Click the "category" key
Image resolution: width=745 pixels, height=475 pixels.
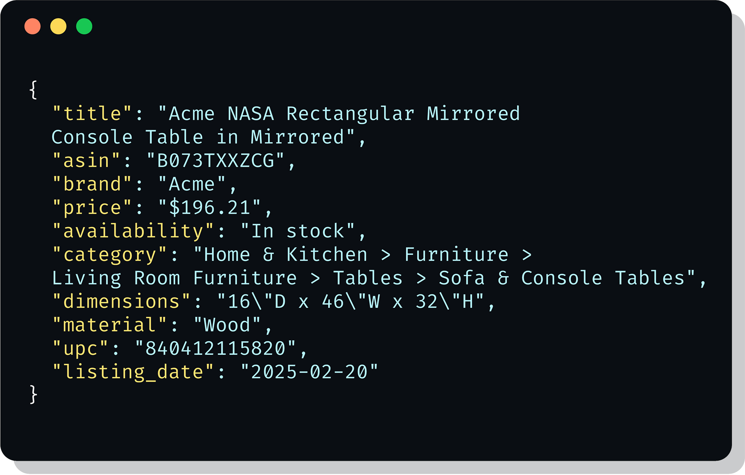[x=110, y=254]
